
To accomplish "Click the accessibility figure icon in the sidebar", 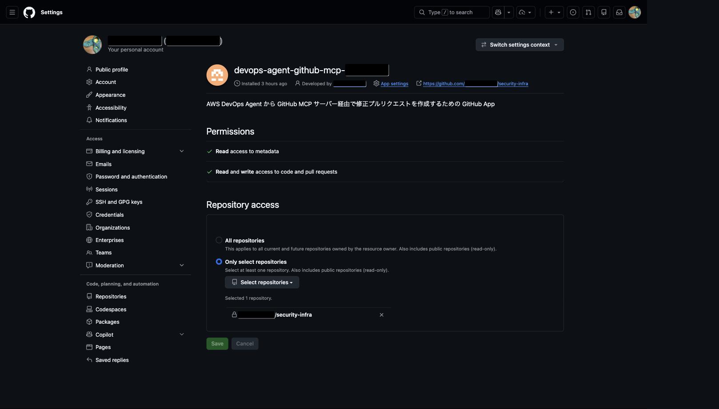I will 89,108.
